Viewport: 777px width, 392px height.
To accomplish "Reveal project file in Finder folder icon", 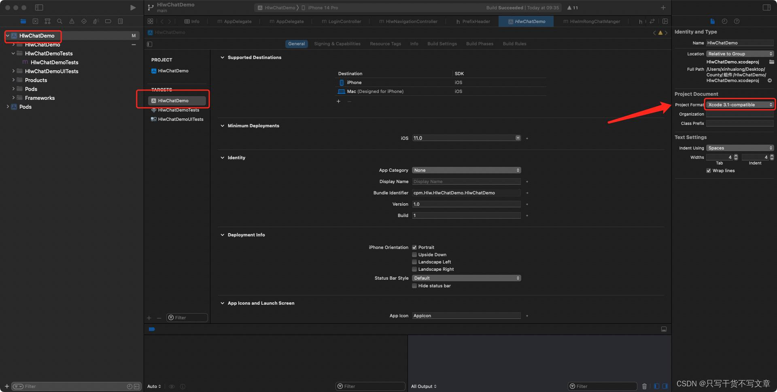I will pos(771,62).
